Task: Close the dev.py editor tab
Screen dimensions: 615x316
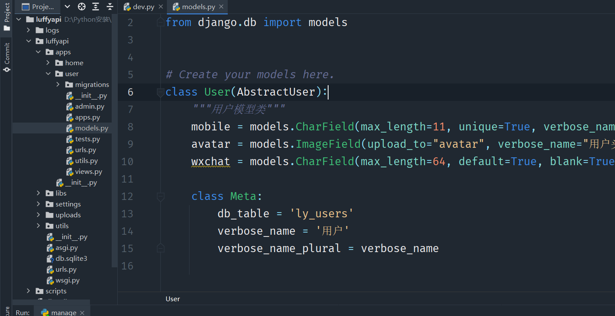Action: tap(161, 7)
